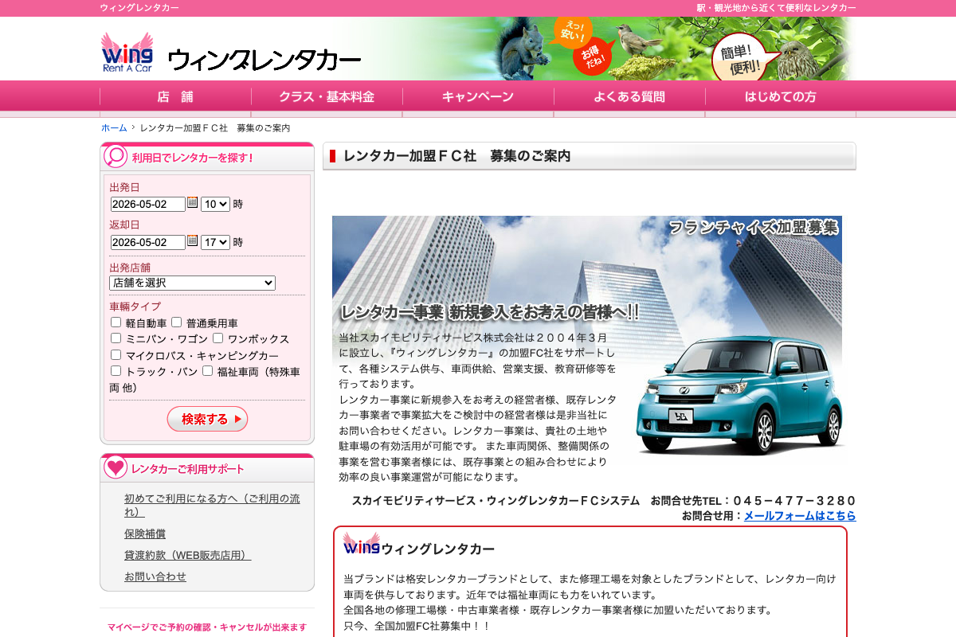Open はじめての方 navigation item
Screen dimensions: 956x637
tap(781, 97)
